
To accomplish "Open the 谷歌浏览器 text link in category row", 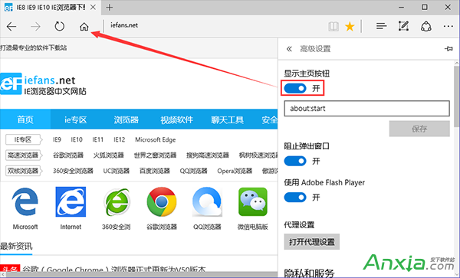I will coord(68,155).
